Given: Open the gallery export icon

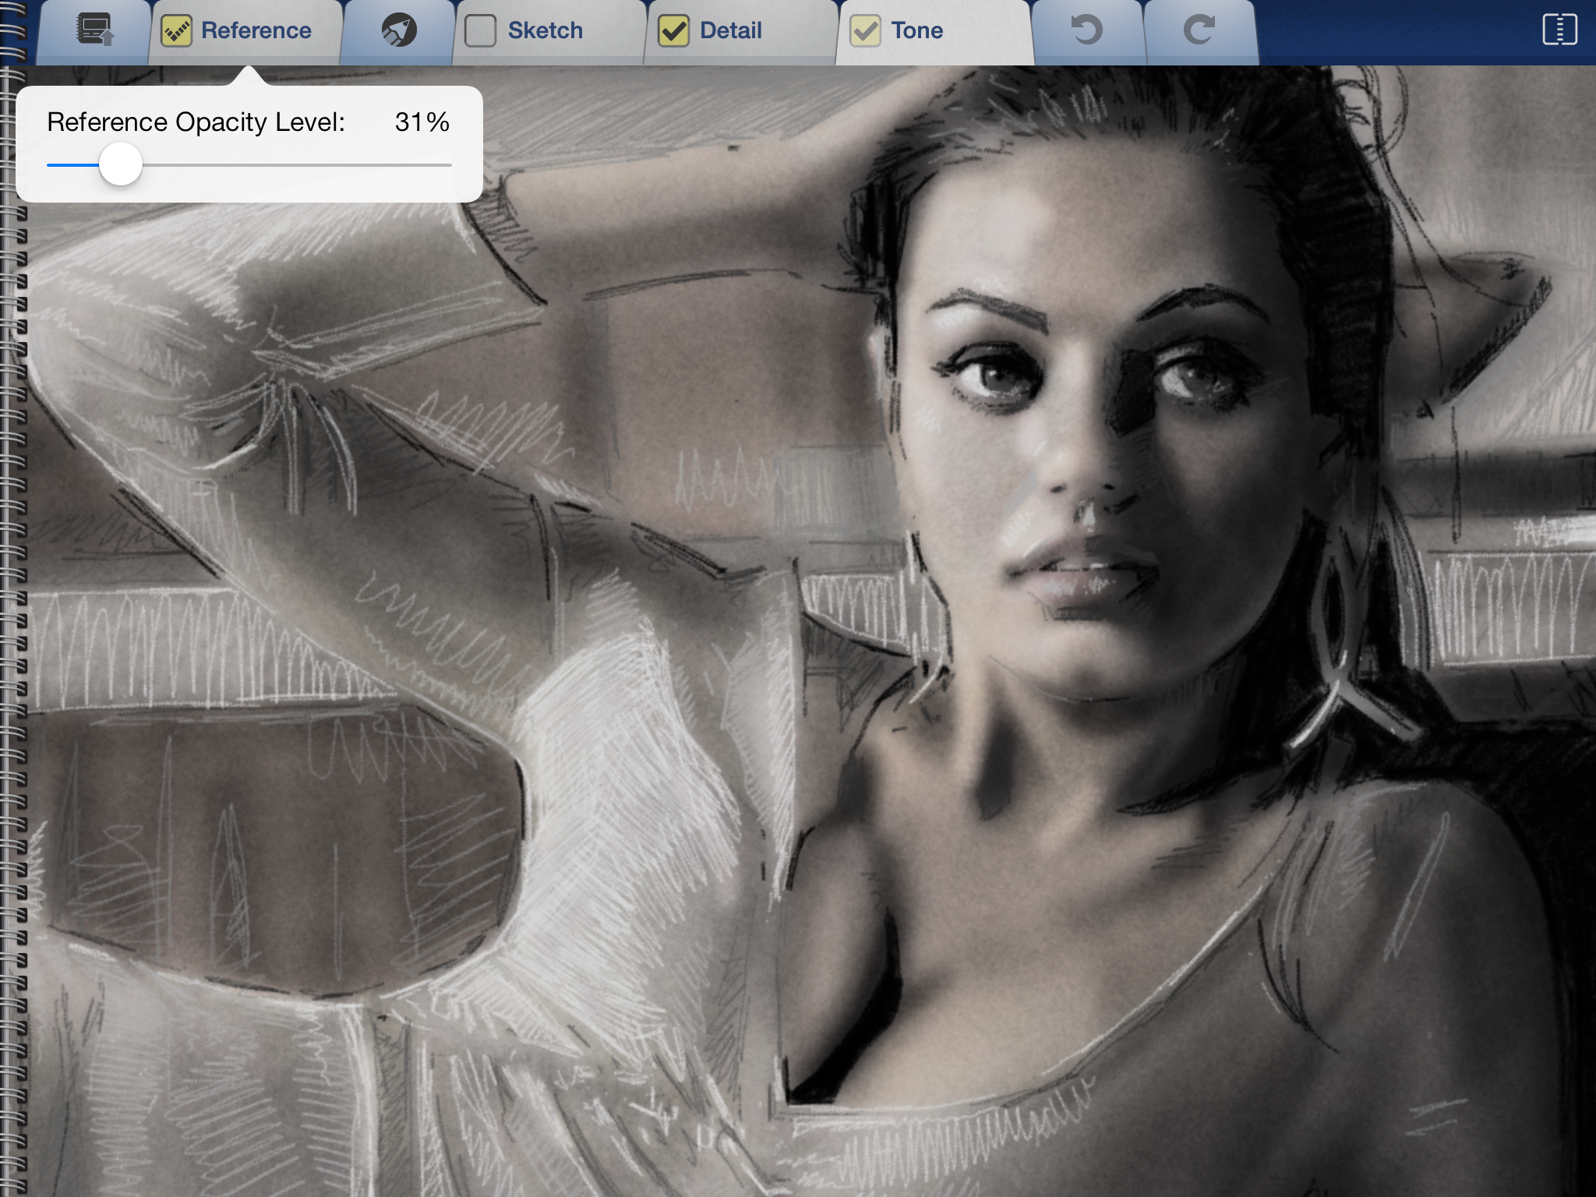Looking at the screenshot, I should [x=95, y=31].
